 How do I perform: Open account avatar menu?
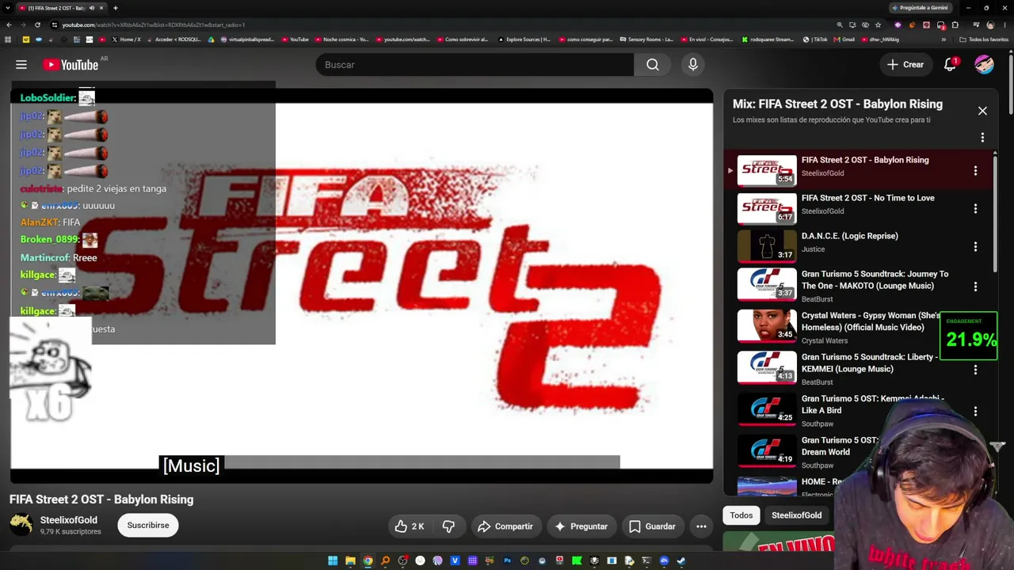(x=984, y=65)
